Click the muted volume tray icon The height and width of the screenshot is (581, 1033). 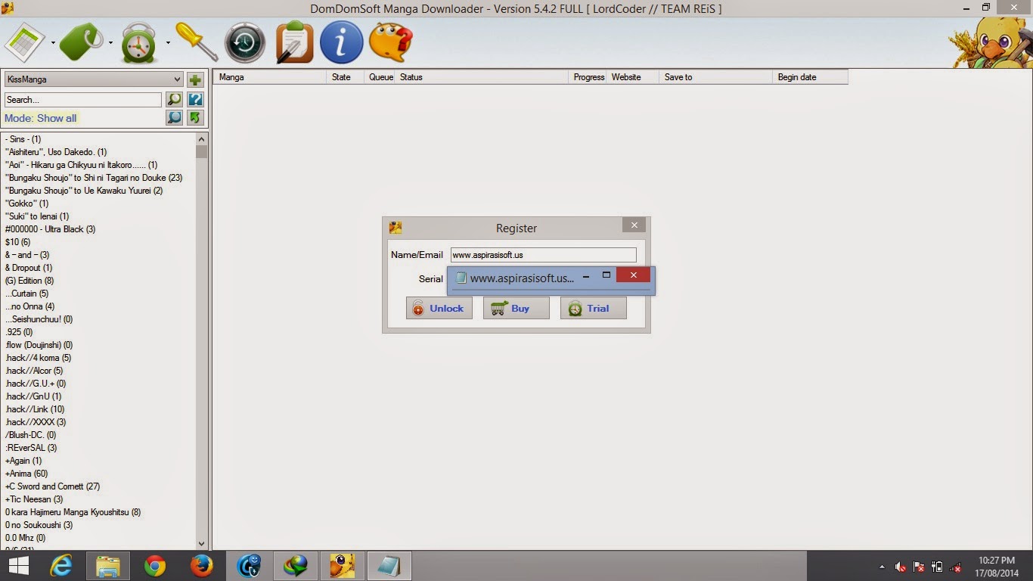(901, 567)
